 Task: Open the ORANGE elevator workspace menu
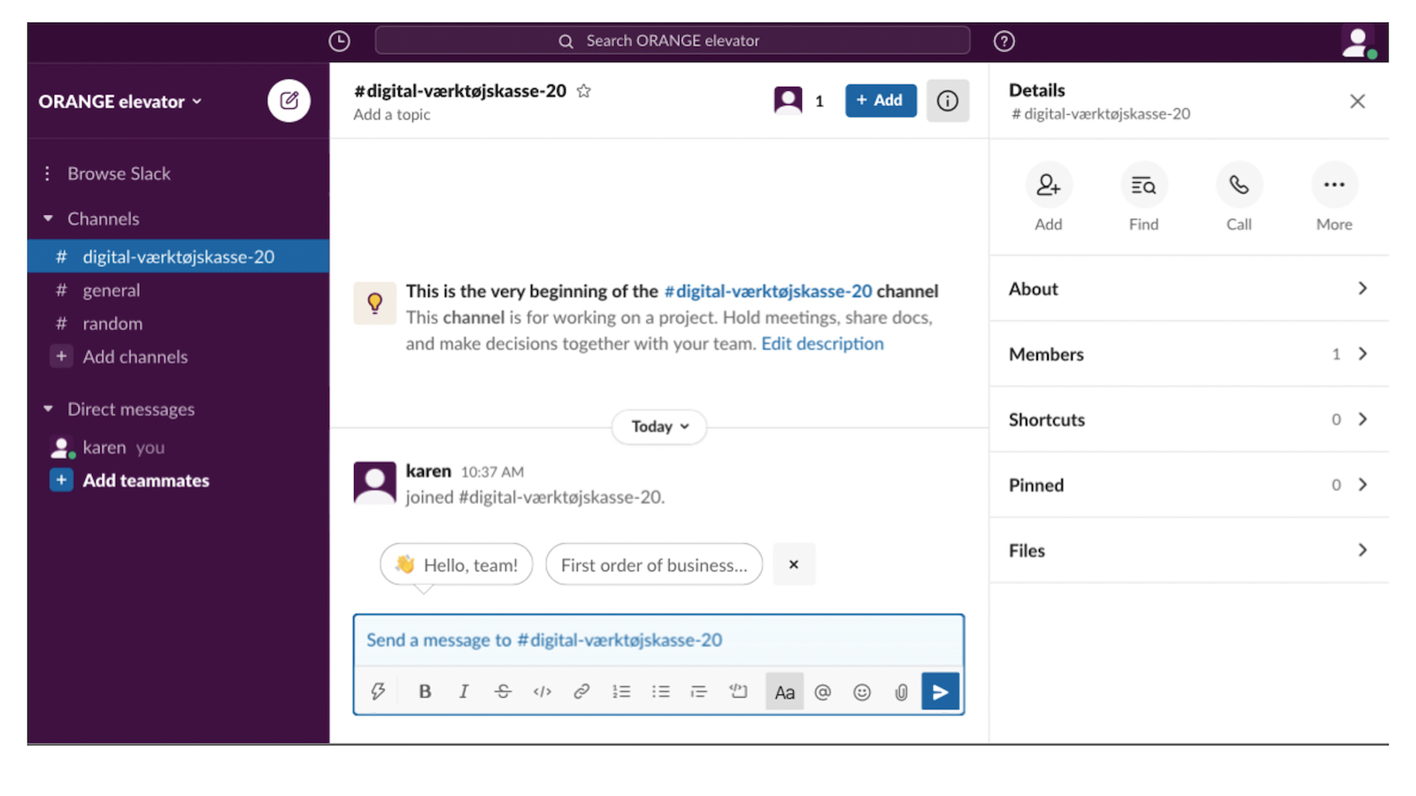click(120, 101)
